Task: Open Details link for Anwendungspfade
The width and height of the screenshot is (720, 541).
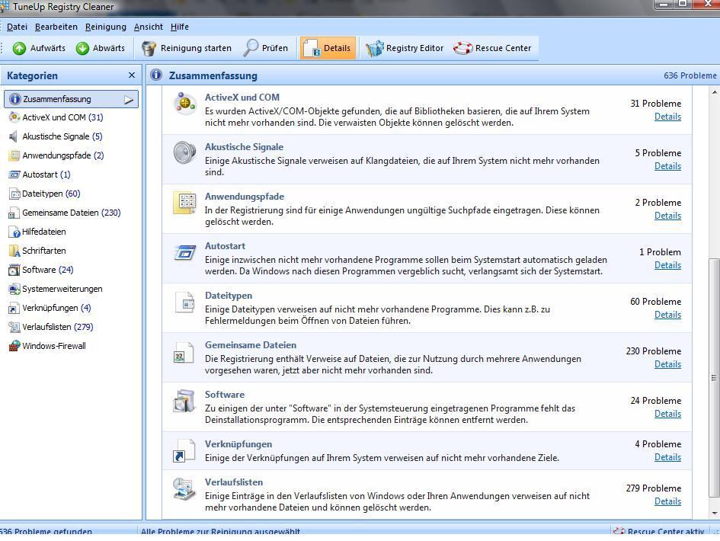Action: 667,216
